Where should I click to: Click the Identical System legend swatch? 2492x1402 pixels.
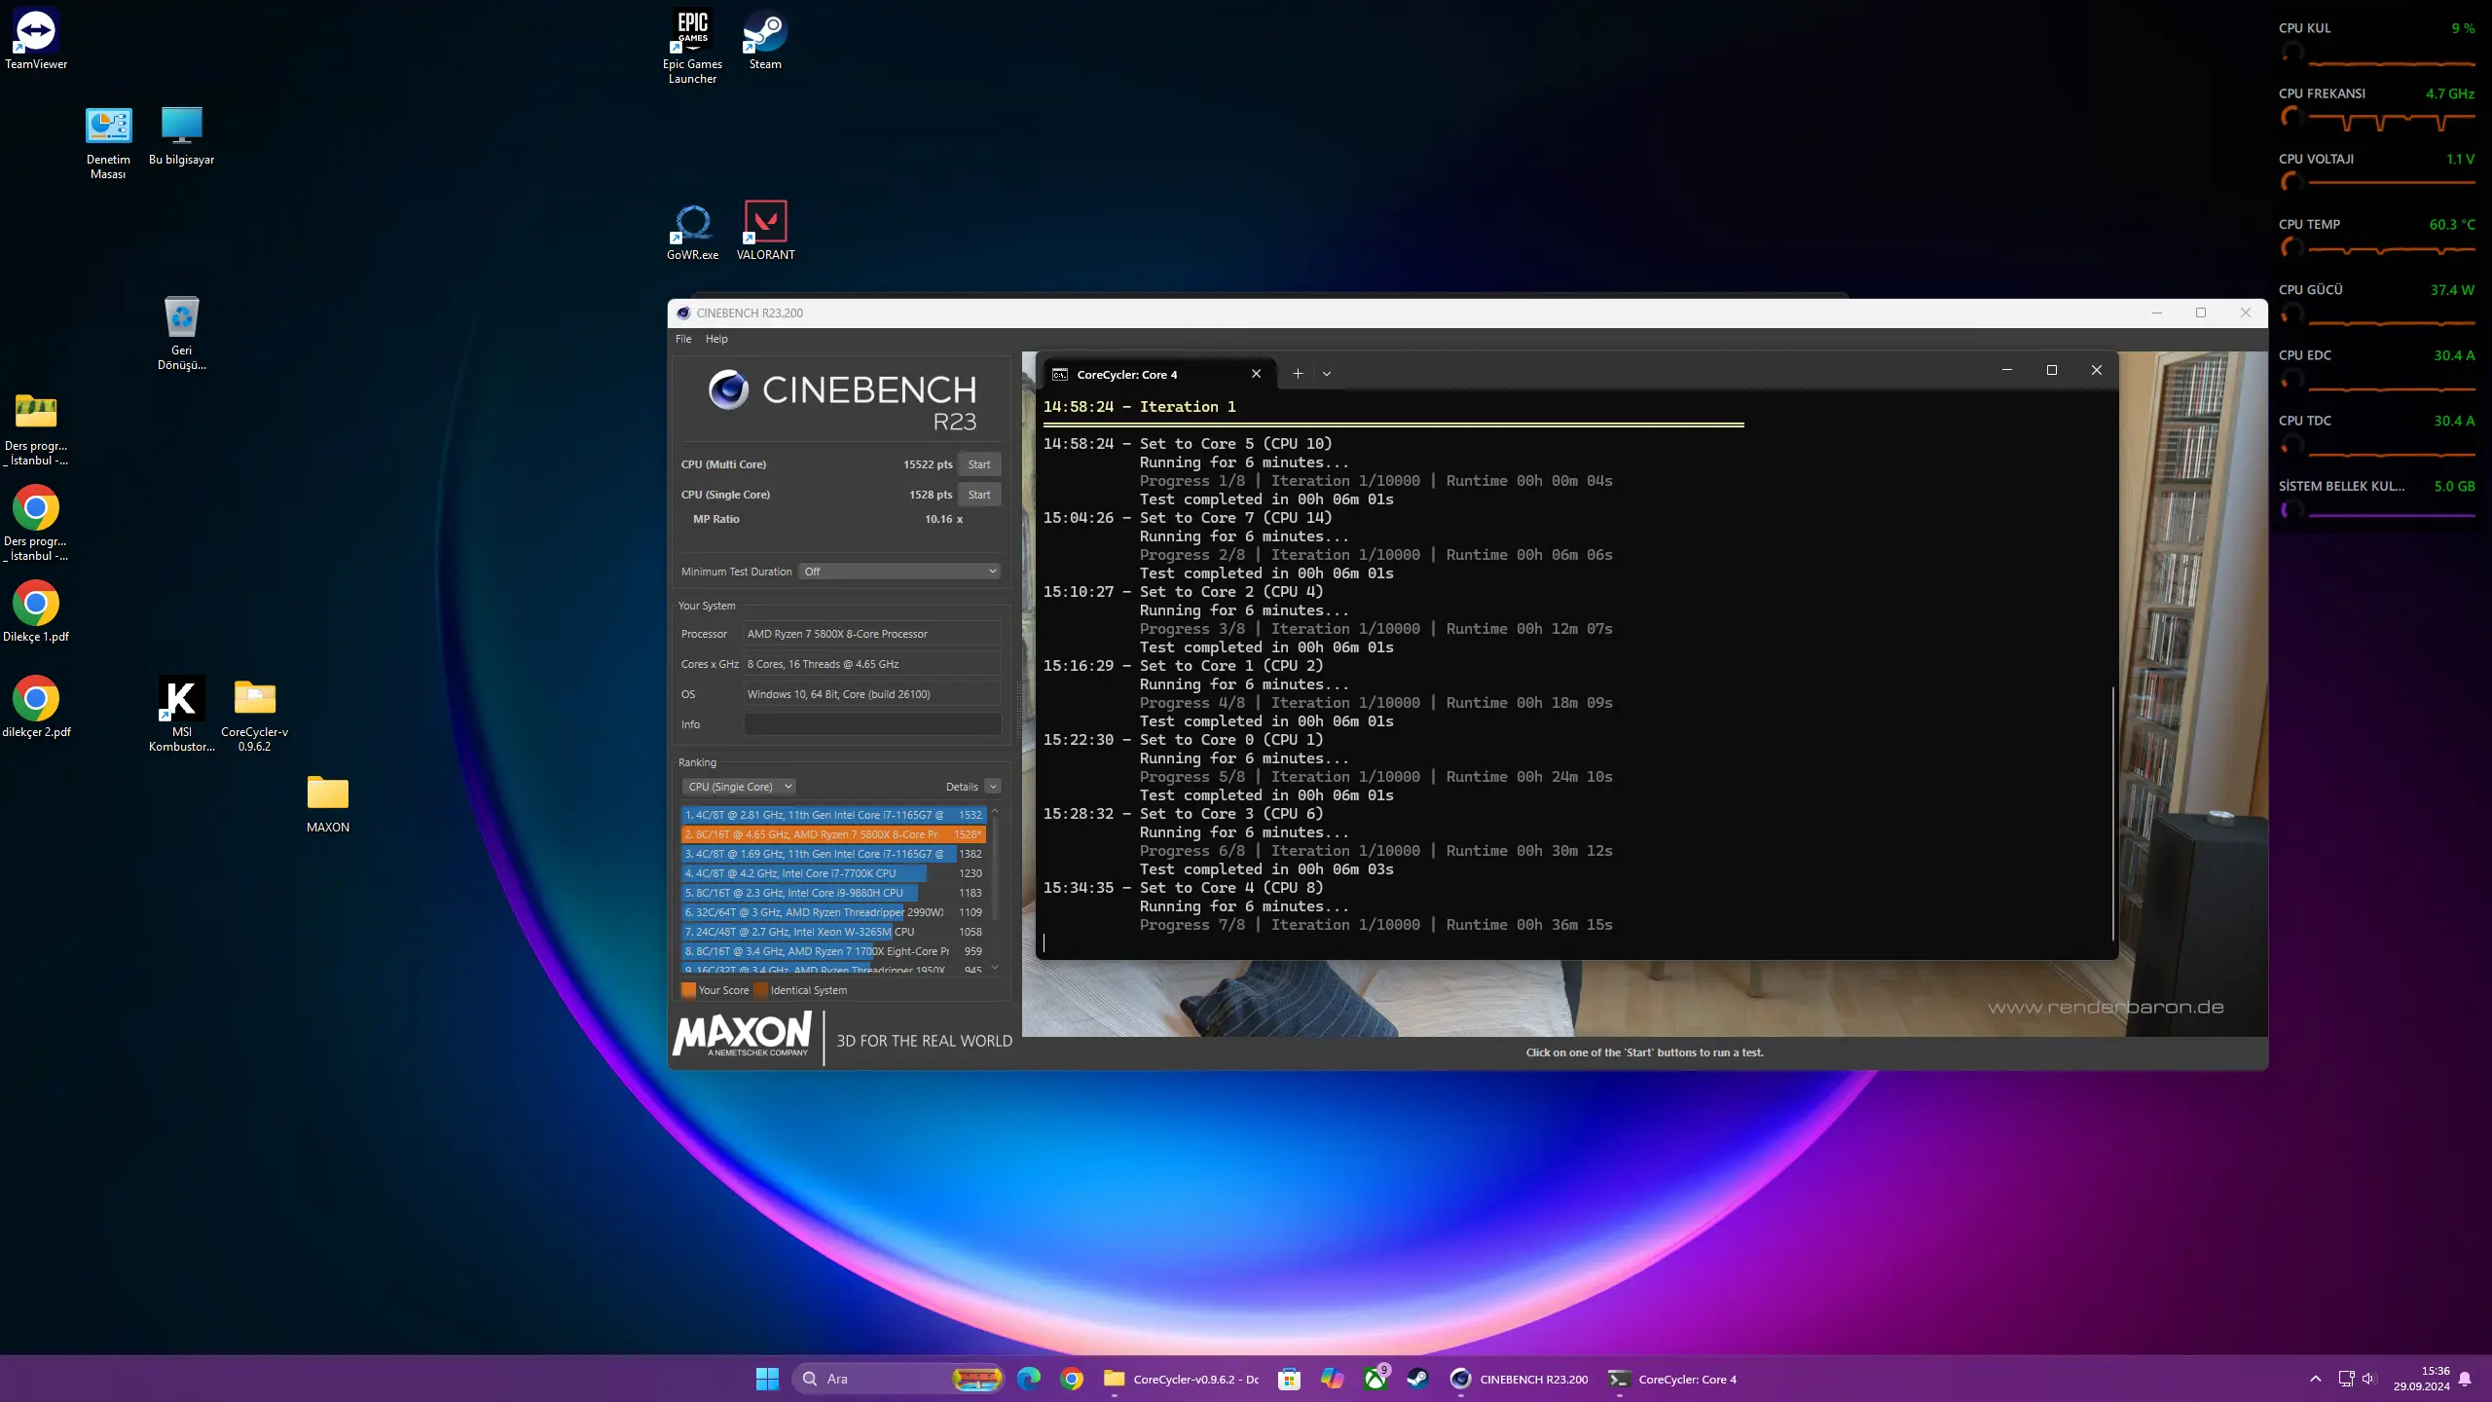pyautogui.click(x=760, y=990)
